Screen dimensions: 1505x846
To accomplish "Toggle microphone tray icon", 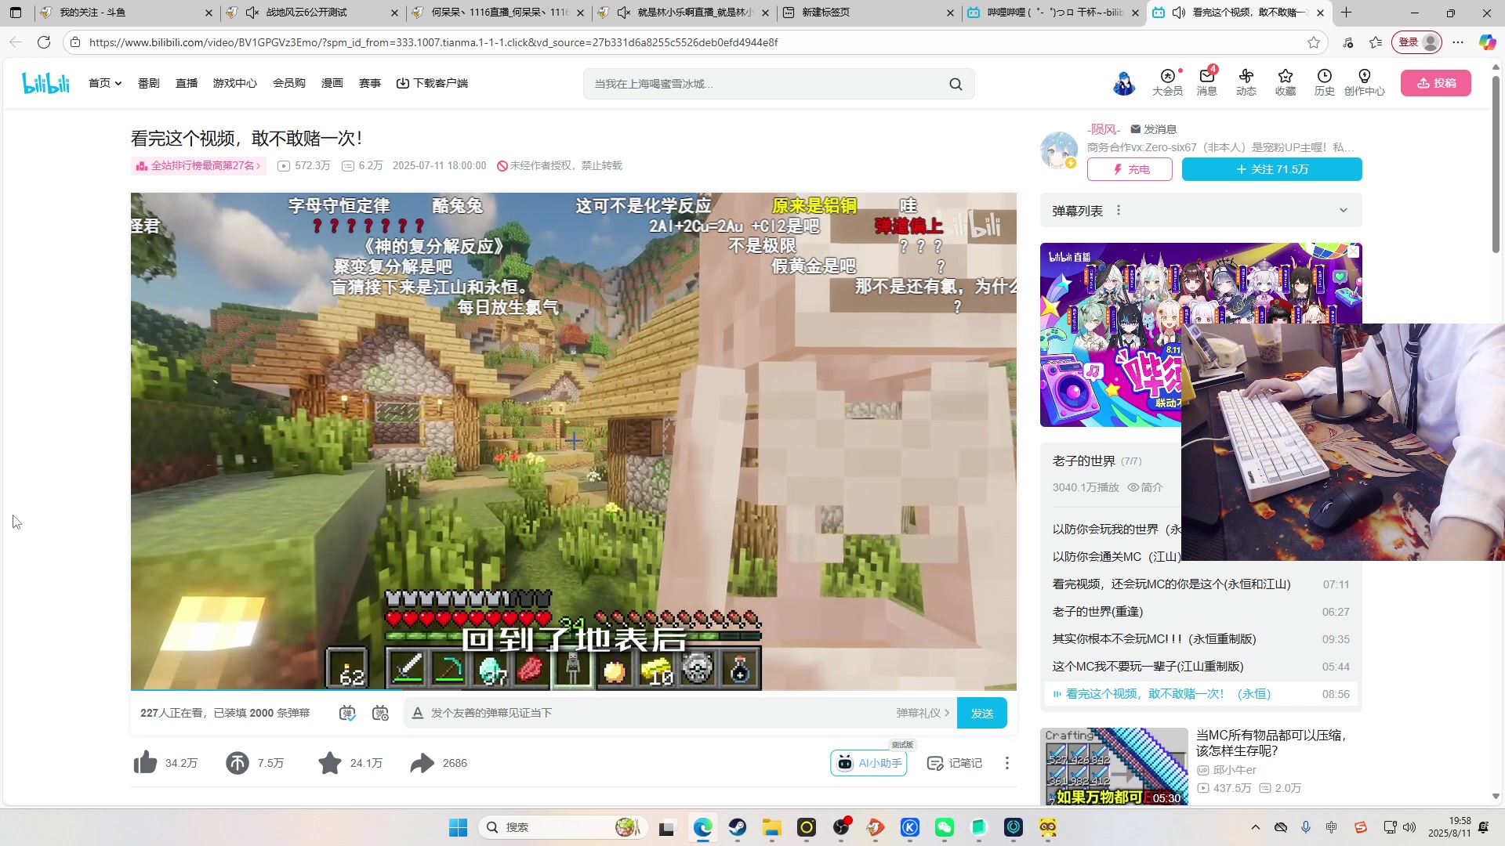I will point(1306,827).
